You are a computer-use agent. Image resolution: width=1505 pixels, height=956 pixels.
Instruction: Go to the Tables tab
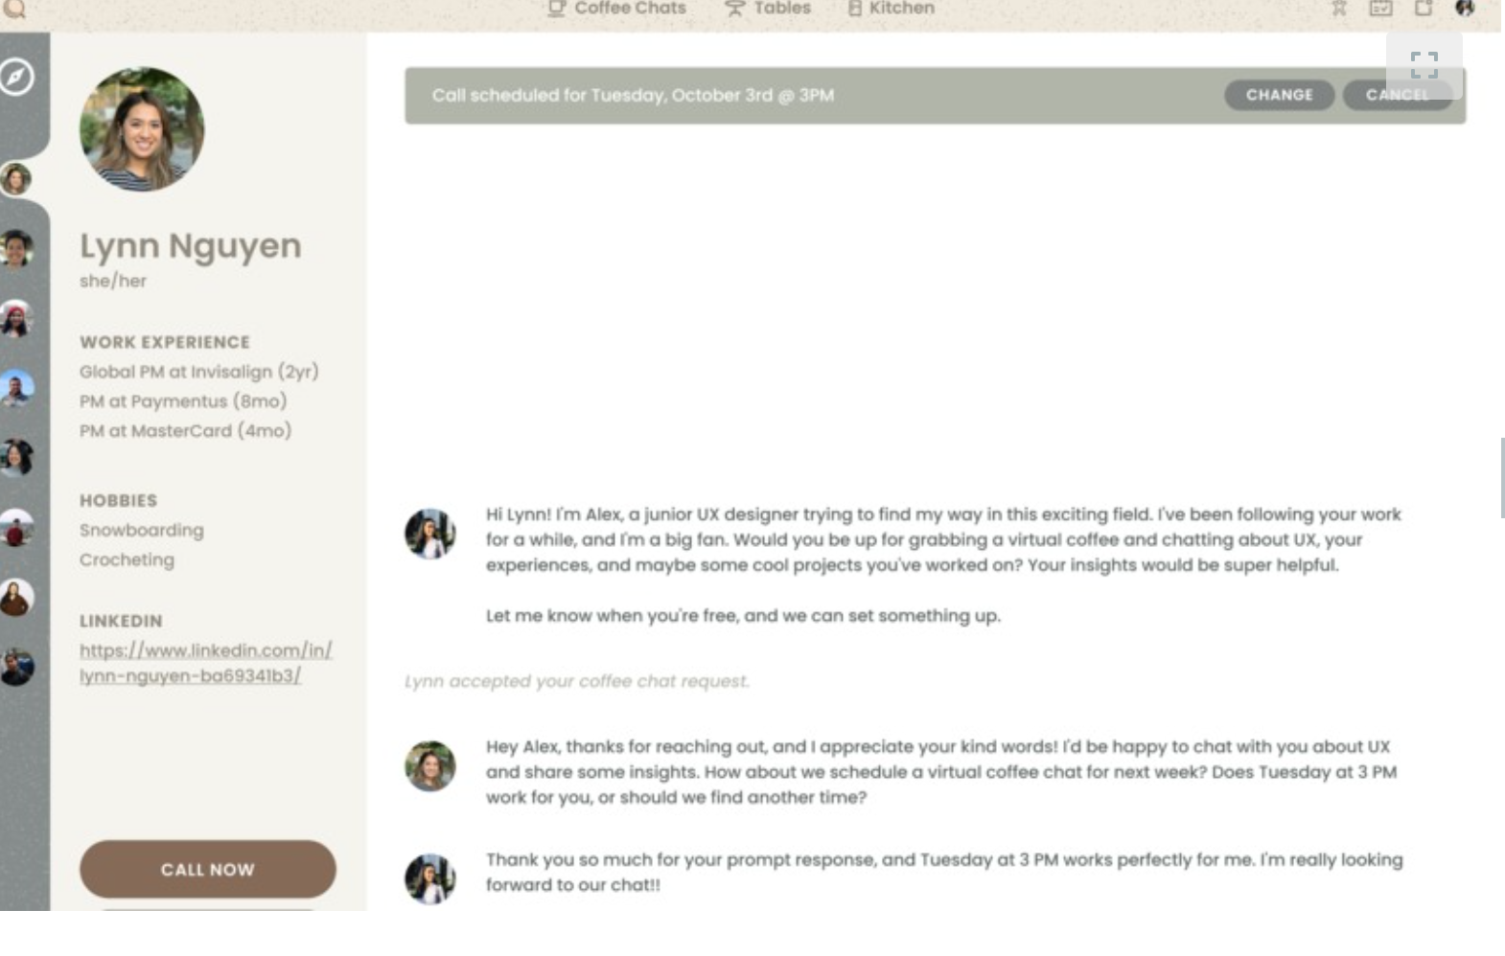[x=768, y=9]
